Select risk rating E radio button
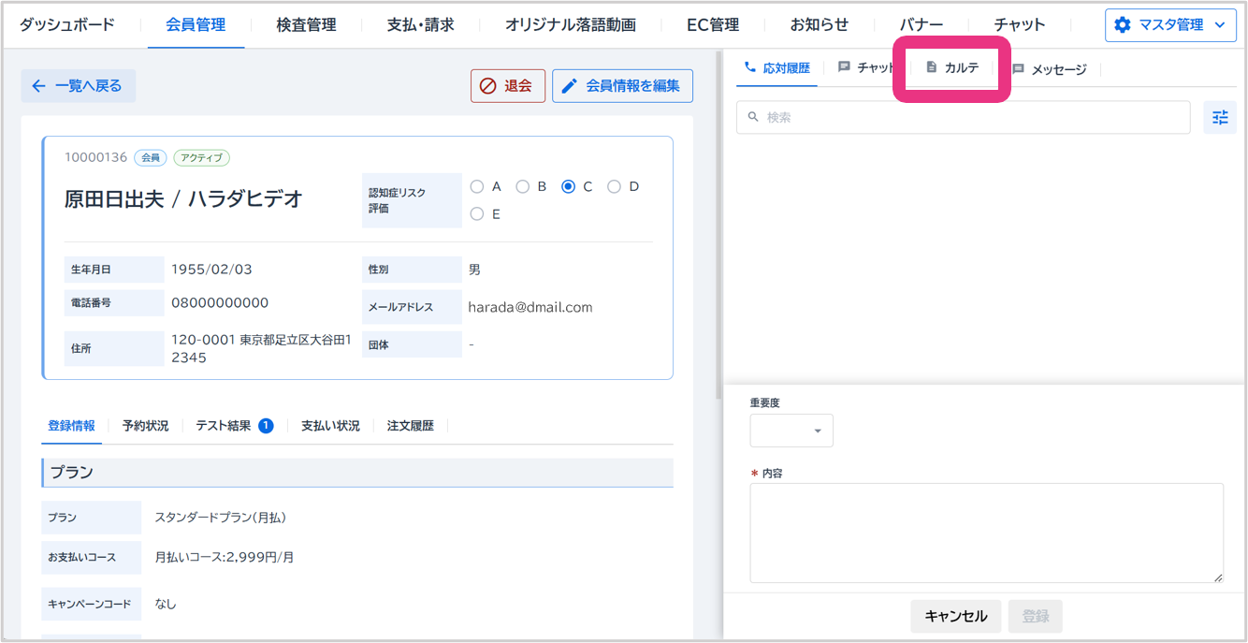1248x643 pixels. point(477,214)
